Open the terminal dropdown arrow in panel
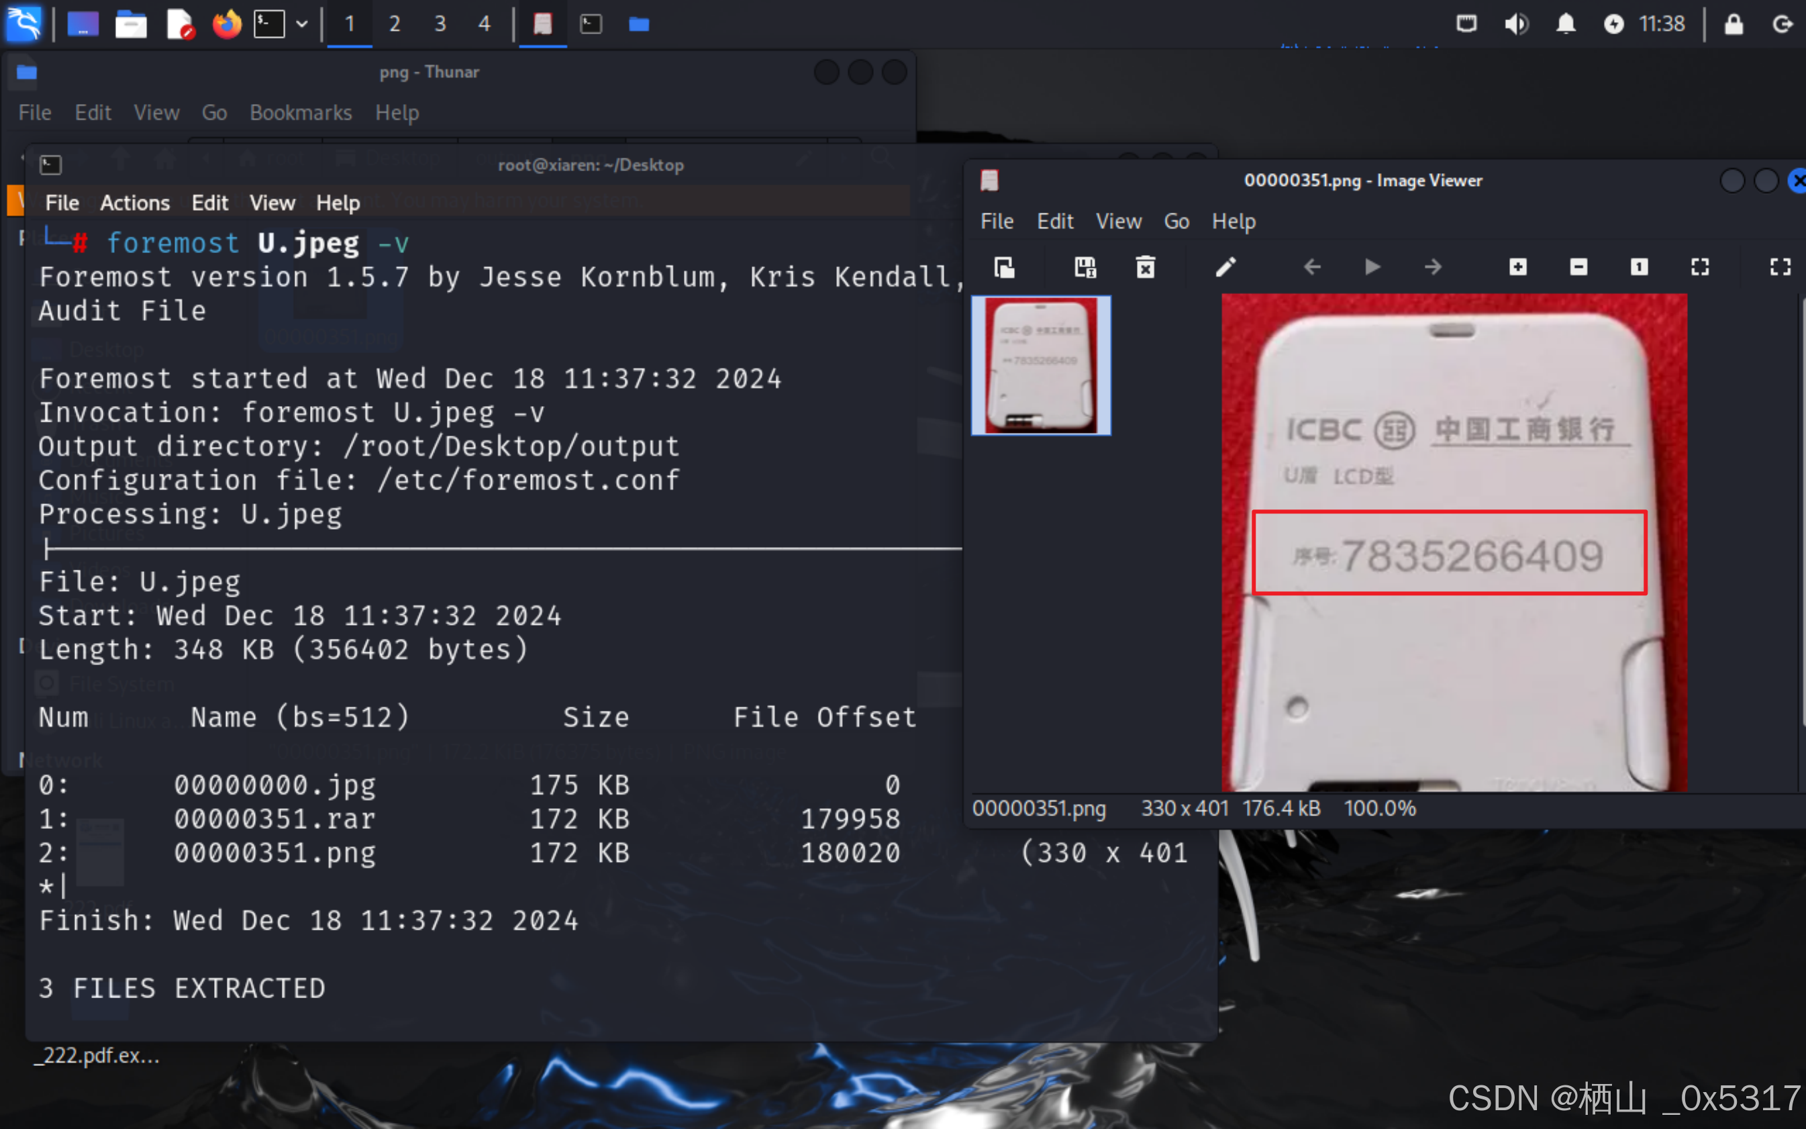The width and height of the screenshot is (1806, 1129). point(301,24)
